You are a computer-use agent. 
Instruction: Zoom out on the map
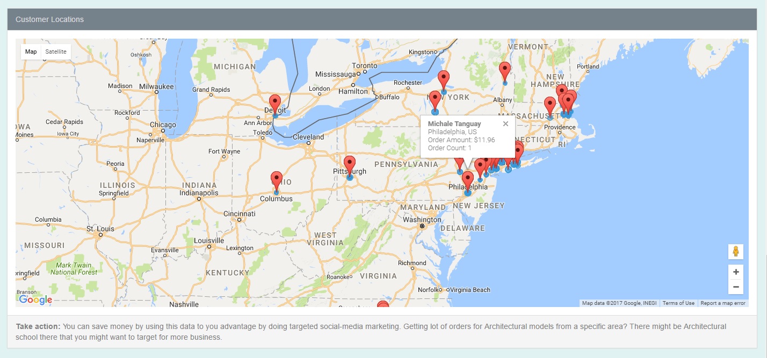pyautogui.click(x=736, y=287)
